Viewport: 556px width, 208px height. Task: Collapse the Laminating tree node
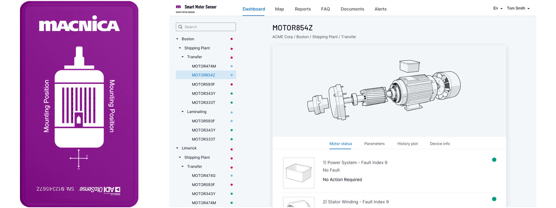[182, 112]
